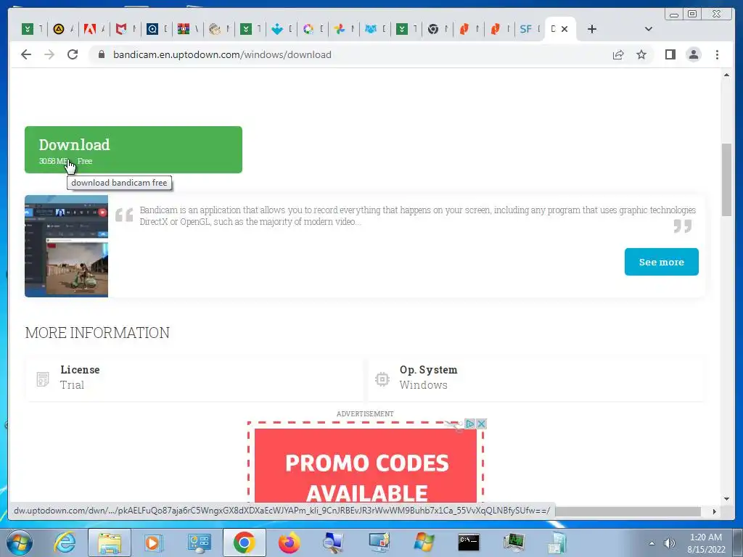
Task: Switch to the WinRAR books tab
Action: click(x=188, y=29)
